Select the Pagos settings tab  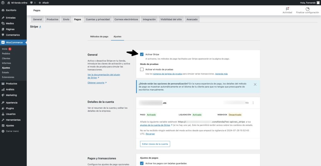click(78, 19)
